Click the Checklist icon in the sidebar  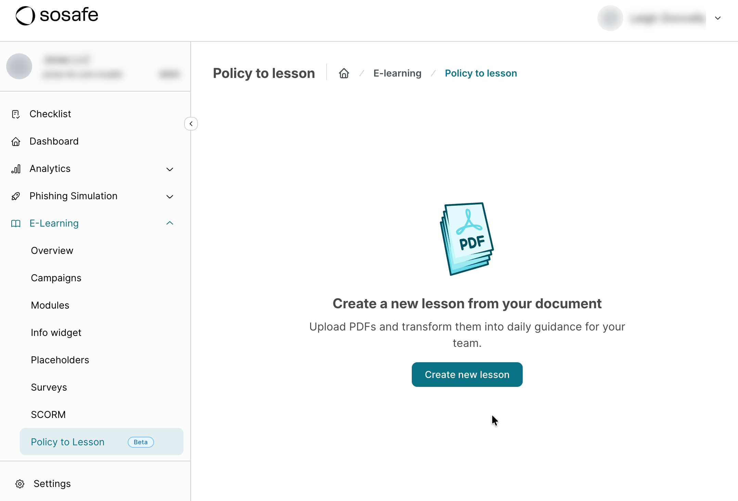coord(16,114)
